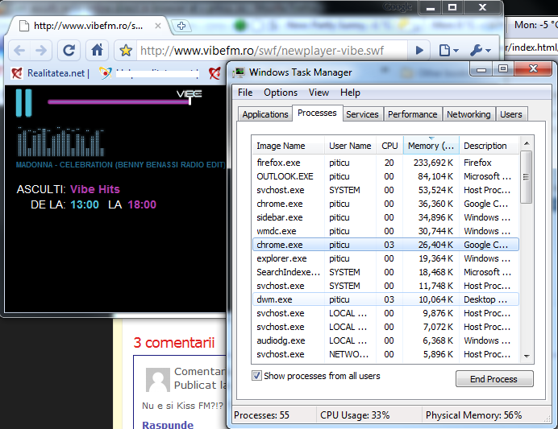The image size is (558, 429).
Task: Sort by CPU column header
Action: (389, 146)
